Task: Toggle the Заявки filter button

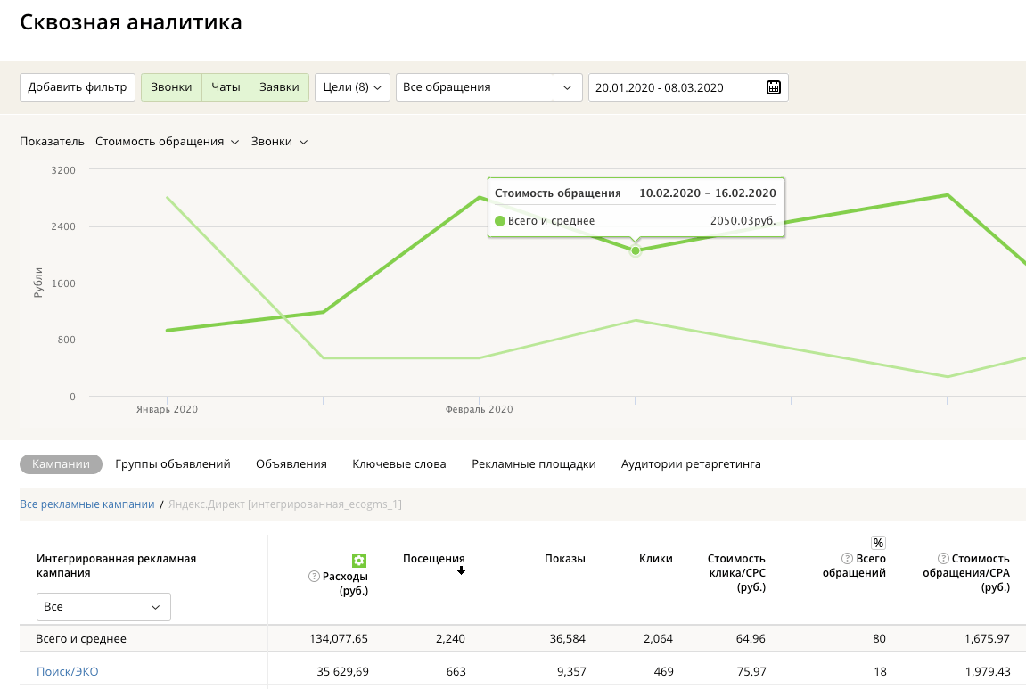Action: (280, 87)
